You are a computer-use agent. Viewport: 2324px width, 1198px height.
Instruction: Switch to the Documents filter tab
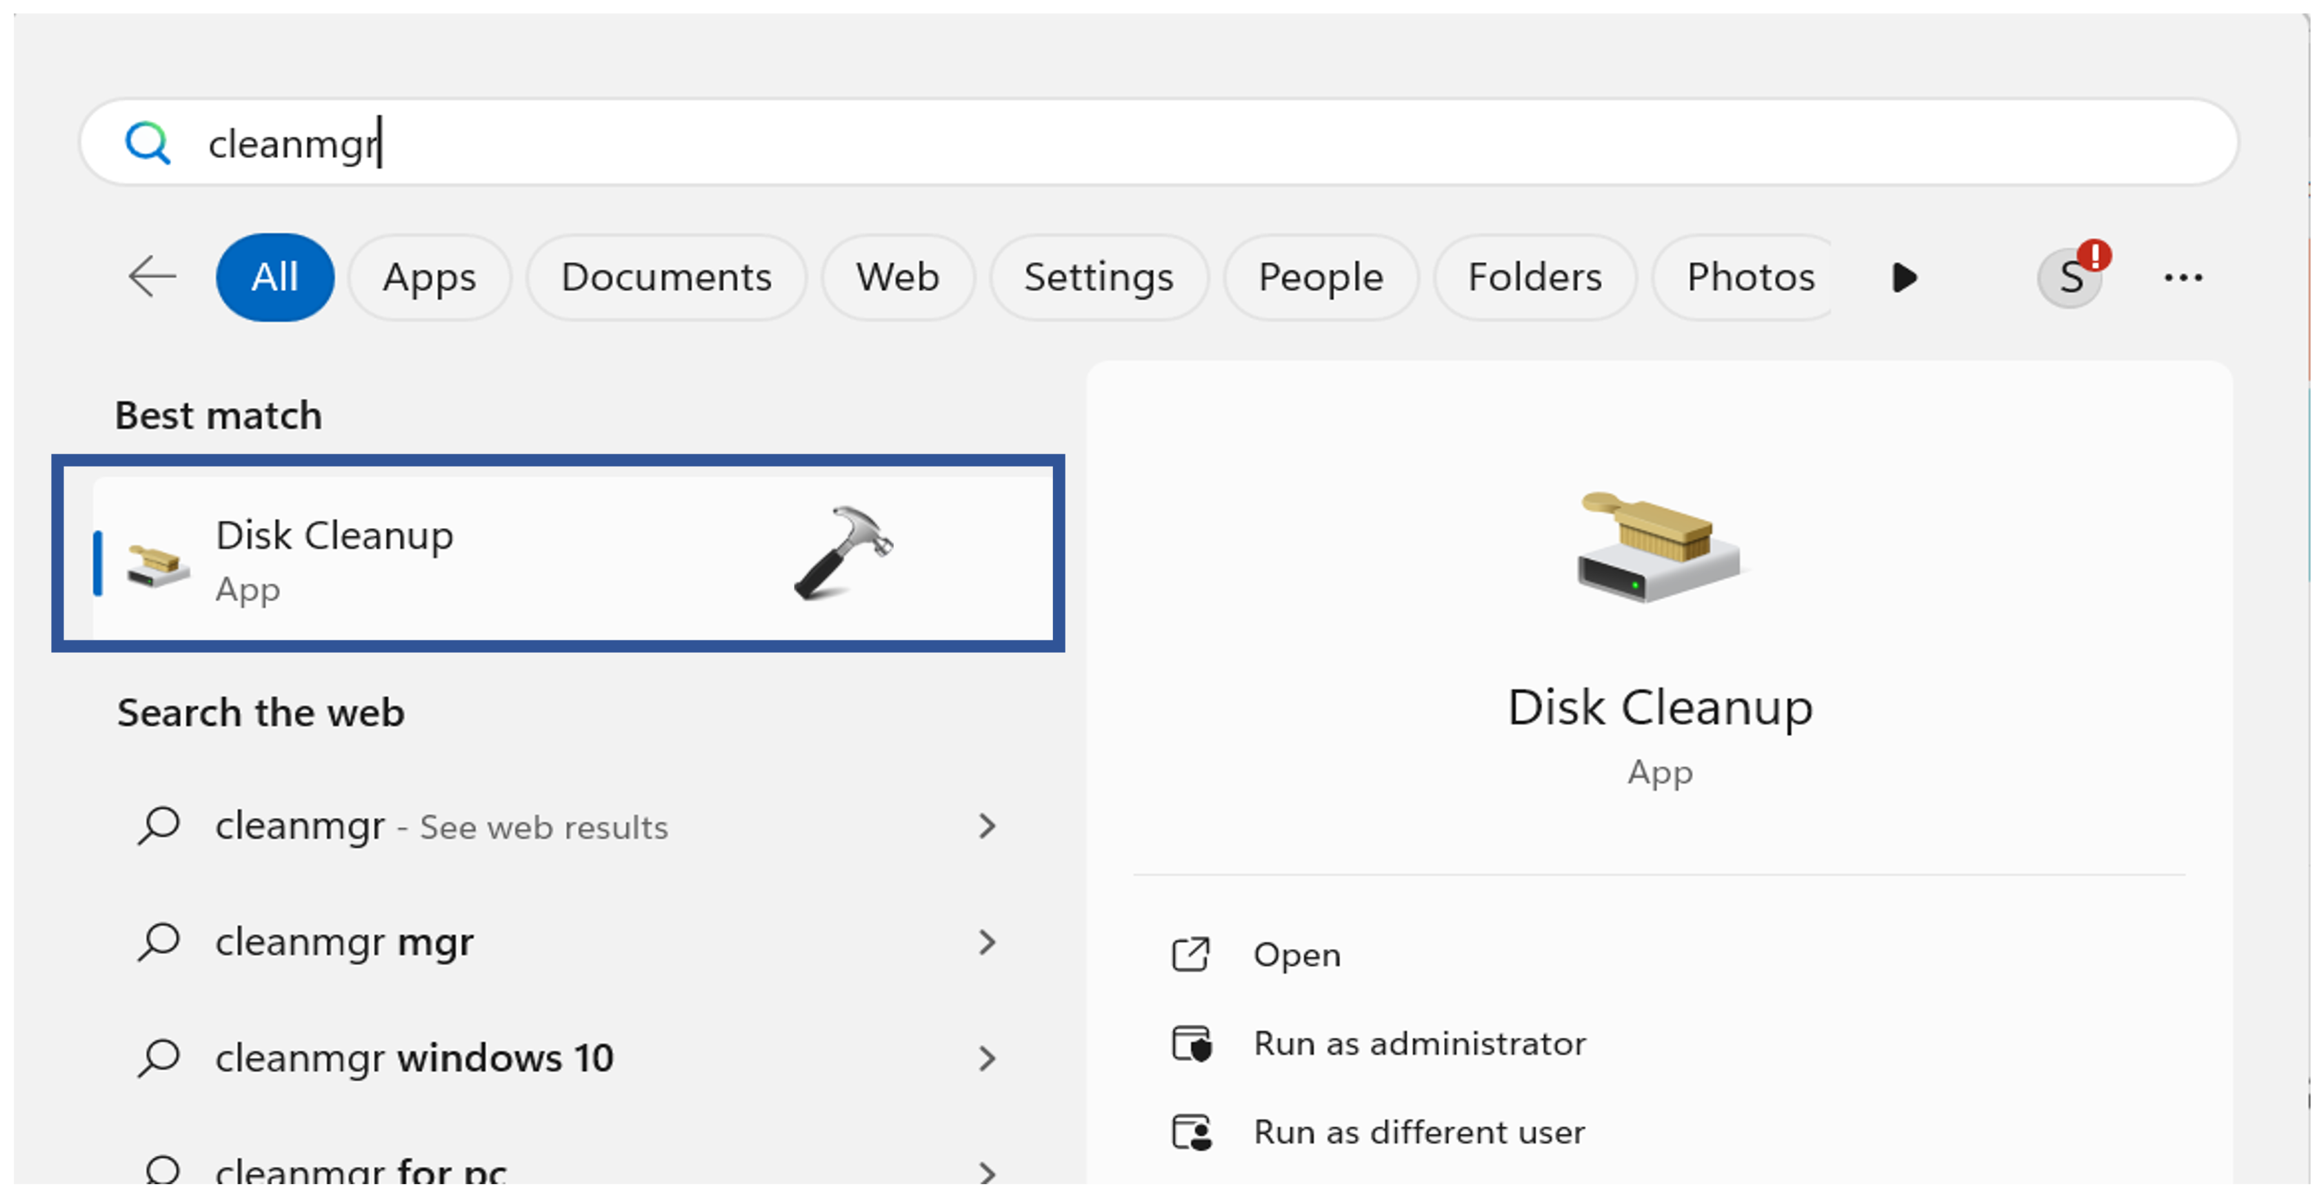pyautogui.click(x=665, y=276)
